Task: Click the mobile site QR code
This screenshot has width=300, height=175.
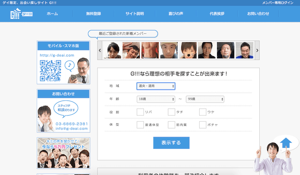Action: click(x=51, y=71)
